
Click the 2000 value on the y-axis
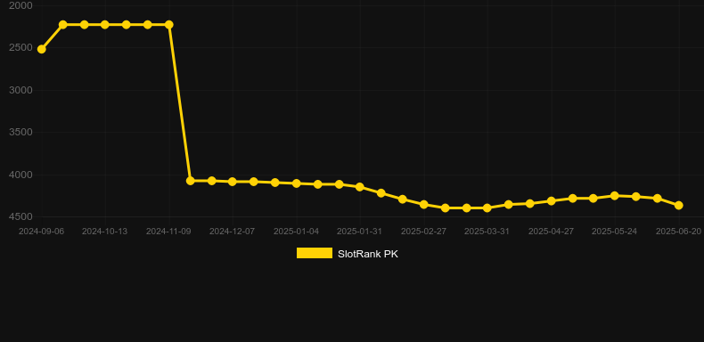tap(20, 5)
